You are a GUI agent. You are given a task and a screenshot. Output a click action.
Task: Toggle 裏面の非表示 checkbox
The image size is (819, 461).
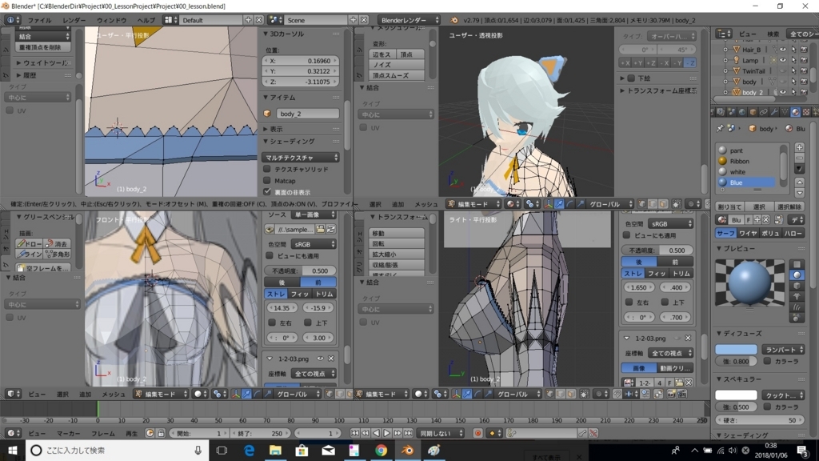267,192
